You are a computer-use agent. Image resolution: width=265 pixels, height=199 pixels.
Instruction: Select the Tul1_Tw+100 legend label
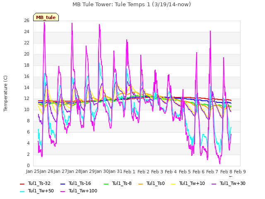(83, 191)
